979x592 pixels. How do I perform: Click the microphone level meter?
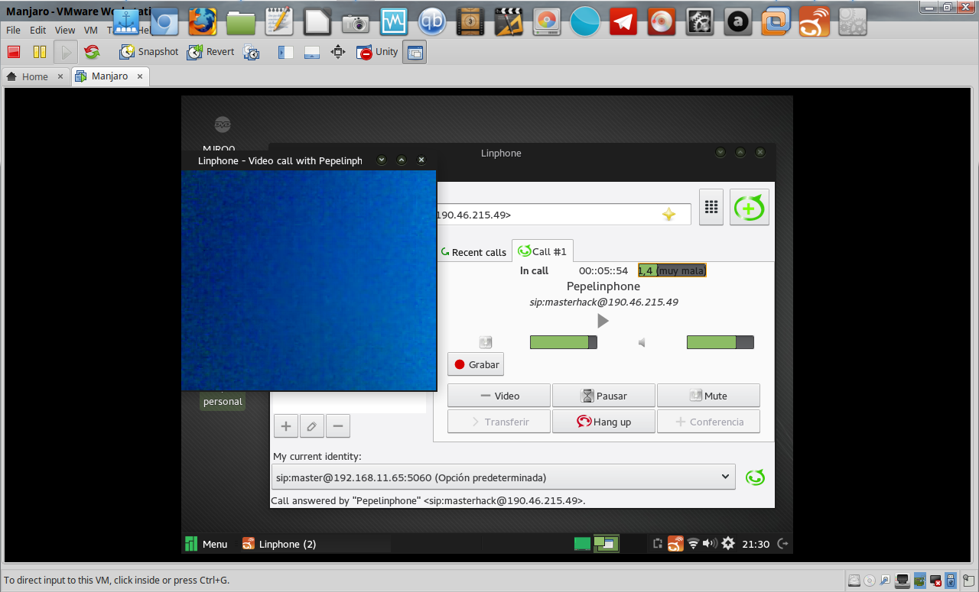click(564, 342)
